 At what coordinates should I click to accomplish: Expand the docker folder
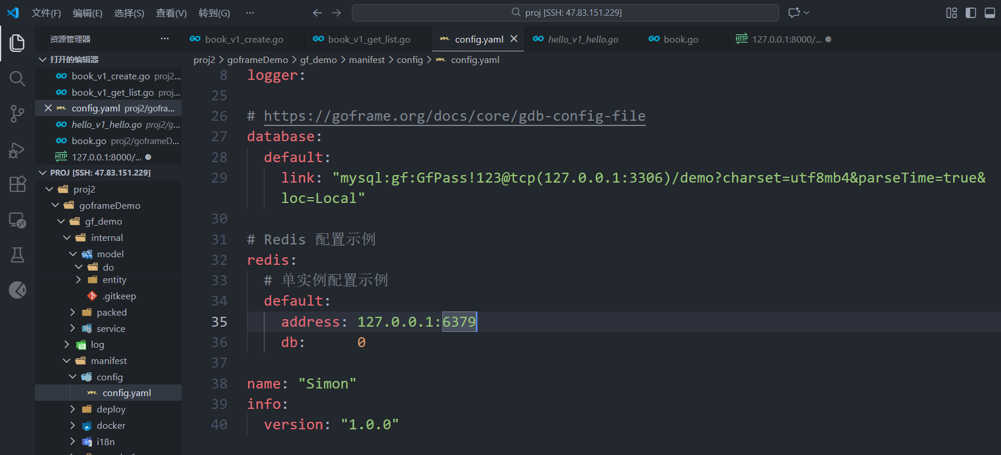click(72, 425)
